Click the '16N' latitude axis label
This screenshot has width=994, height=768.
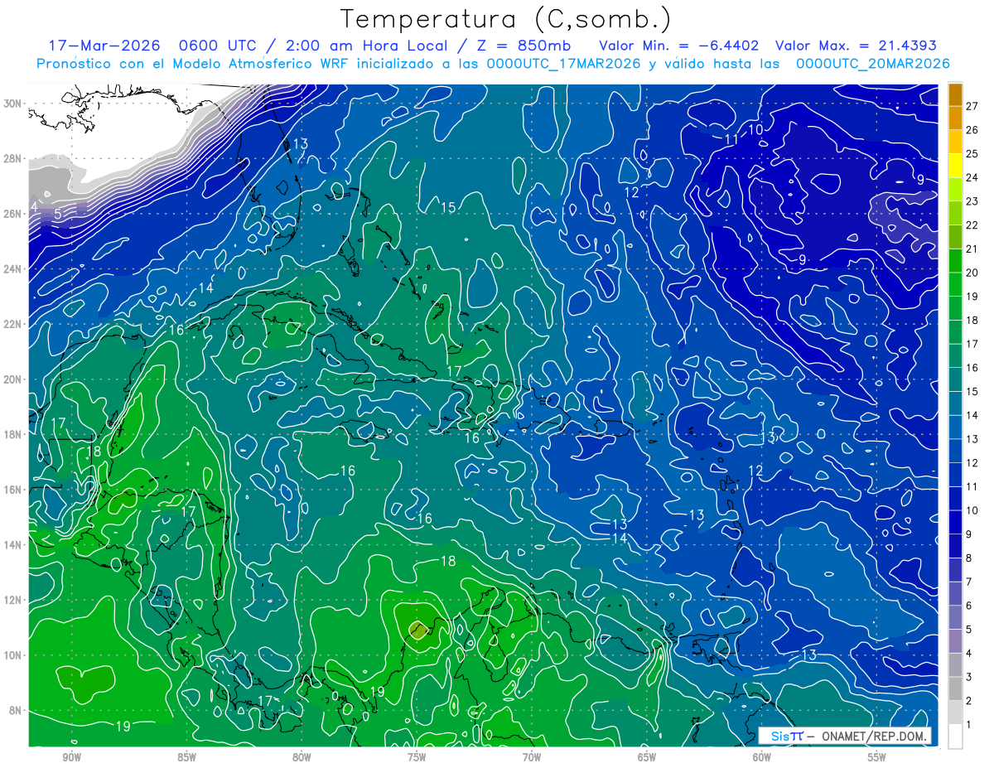click(12, 490)
